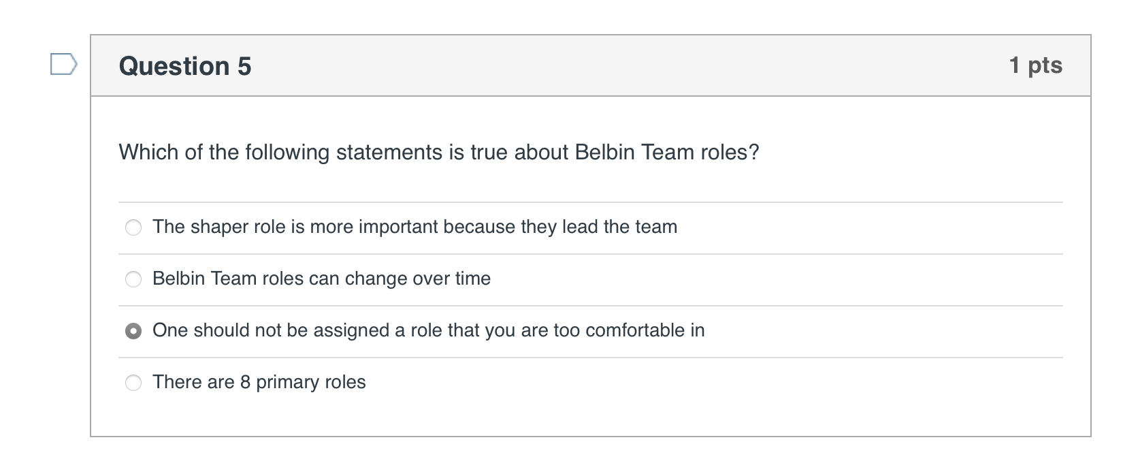Image resolution: width=1138 pixels, height=474 pixels.
Task: Click the "1 pts" points label
Action: click(1035, 65)
